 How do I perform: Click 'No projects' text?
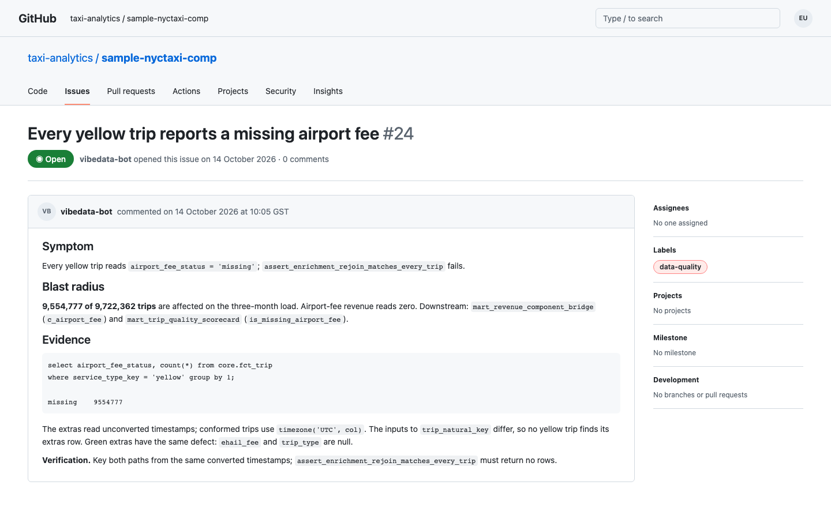672,311
